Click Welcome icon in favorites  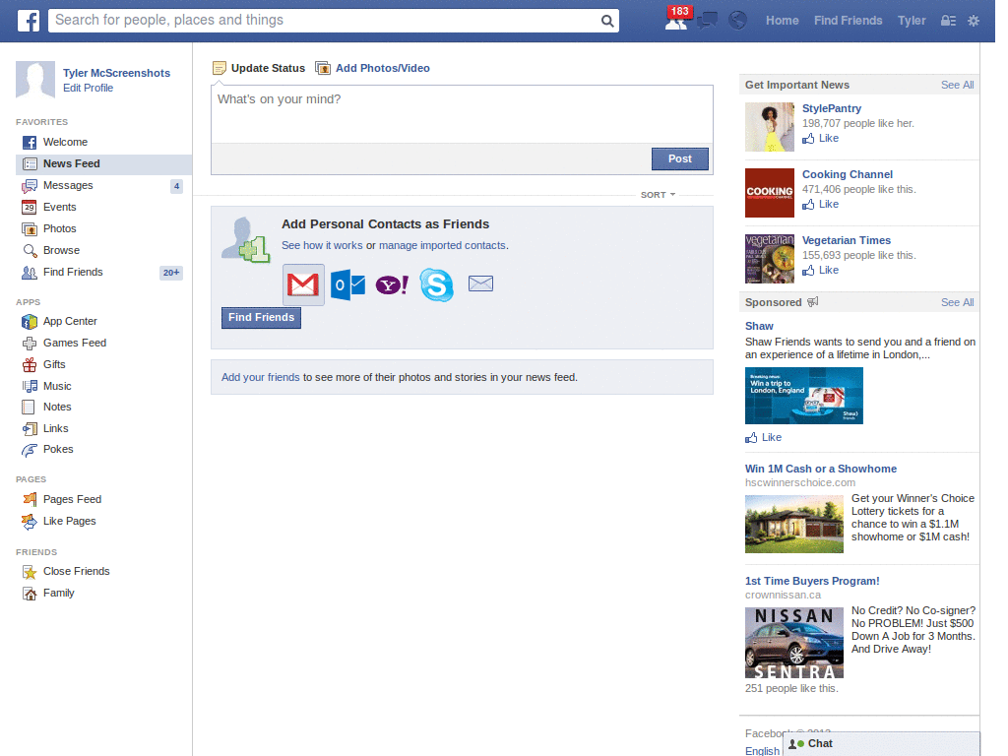point(30,142)
